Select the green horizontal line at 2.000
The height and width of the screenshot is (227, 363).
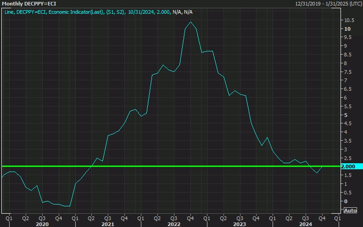[184, 166]
